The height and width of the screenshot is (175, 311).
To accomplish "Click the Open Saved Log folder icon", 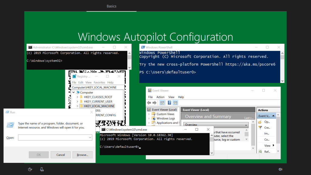I will 260,122.
